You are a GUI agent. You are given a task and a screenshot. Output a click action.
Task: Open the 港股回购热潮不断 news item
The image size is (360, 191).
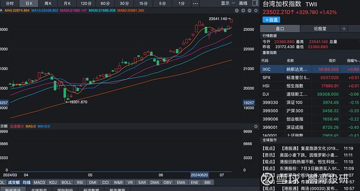pyautogui.click(x=308, y=162)
